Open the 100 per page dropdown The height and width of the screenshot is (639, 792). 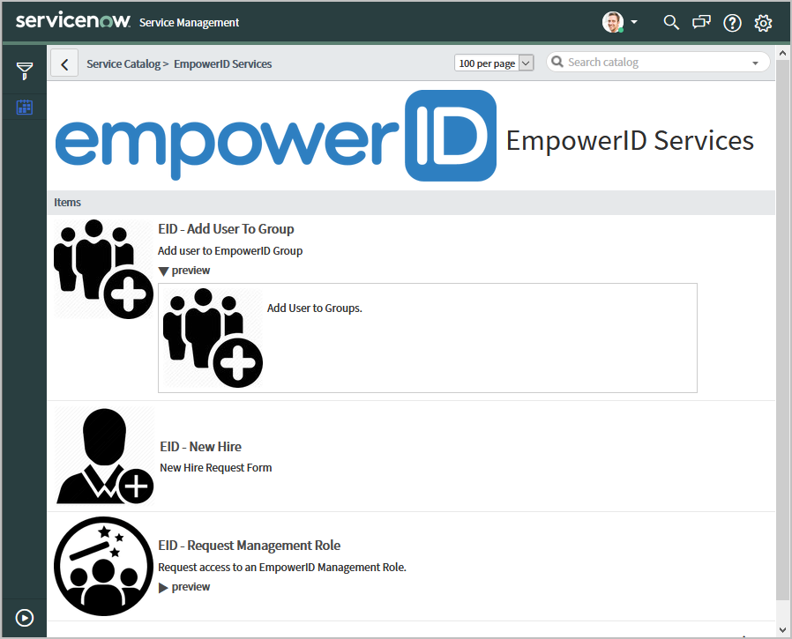[x=494, y=63]
